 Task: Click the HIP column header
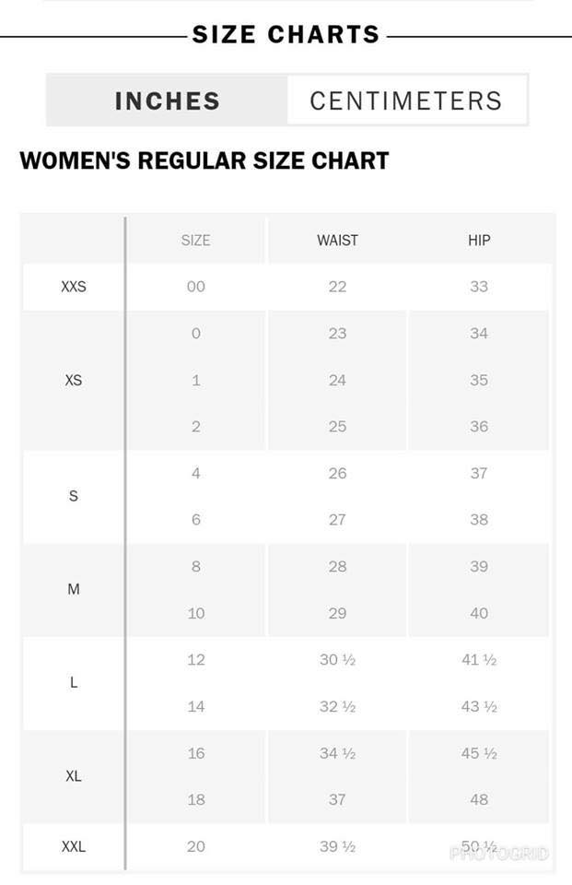(479, 240)
